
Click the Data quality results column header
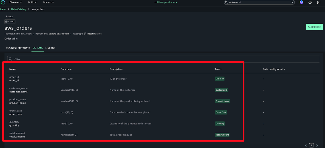[274, 69]
